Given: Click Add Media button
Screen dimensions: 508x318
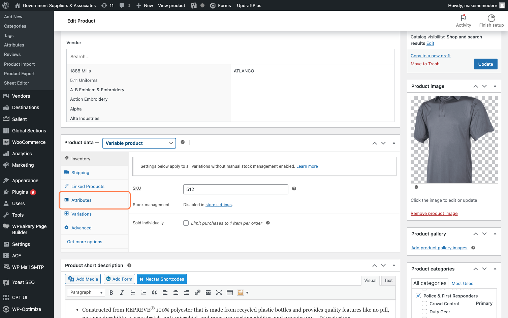Looking at the screenshot, I should [x=83, y=279].
